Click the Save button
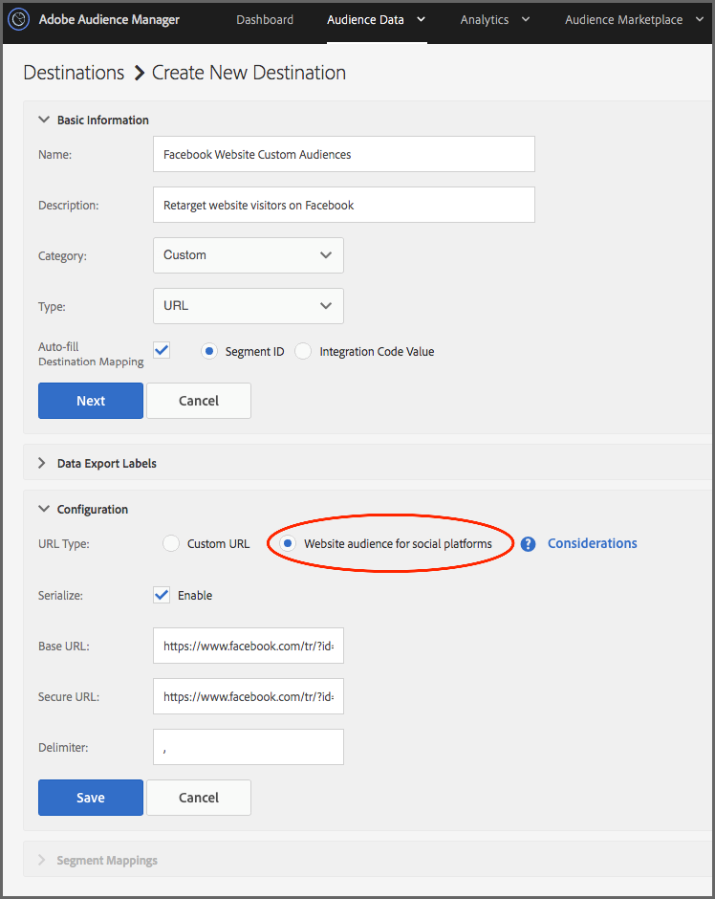715x899 pixels. (x=91, y=798)
